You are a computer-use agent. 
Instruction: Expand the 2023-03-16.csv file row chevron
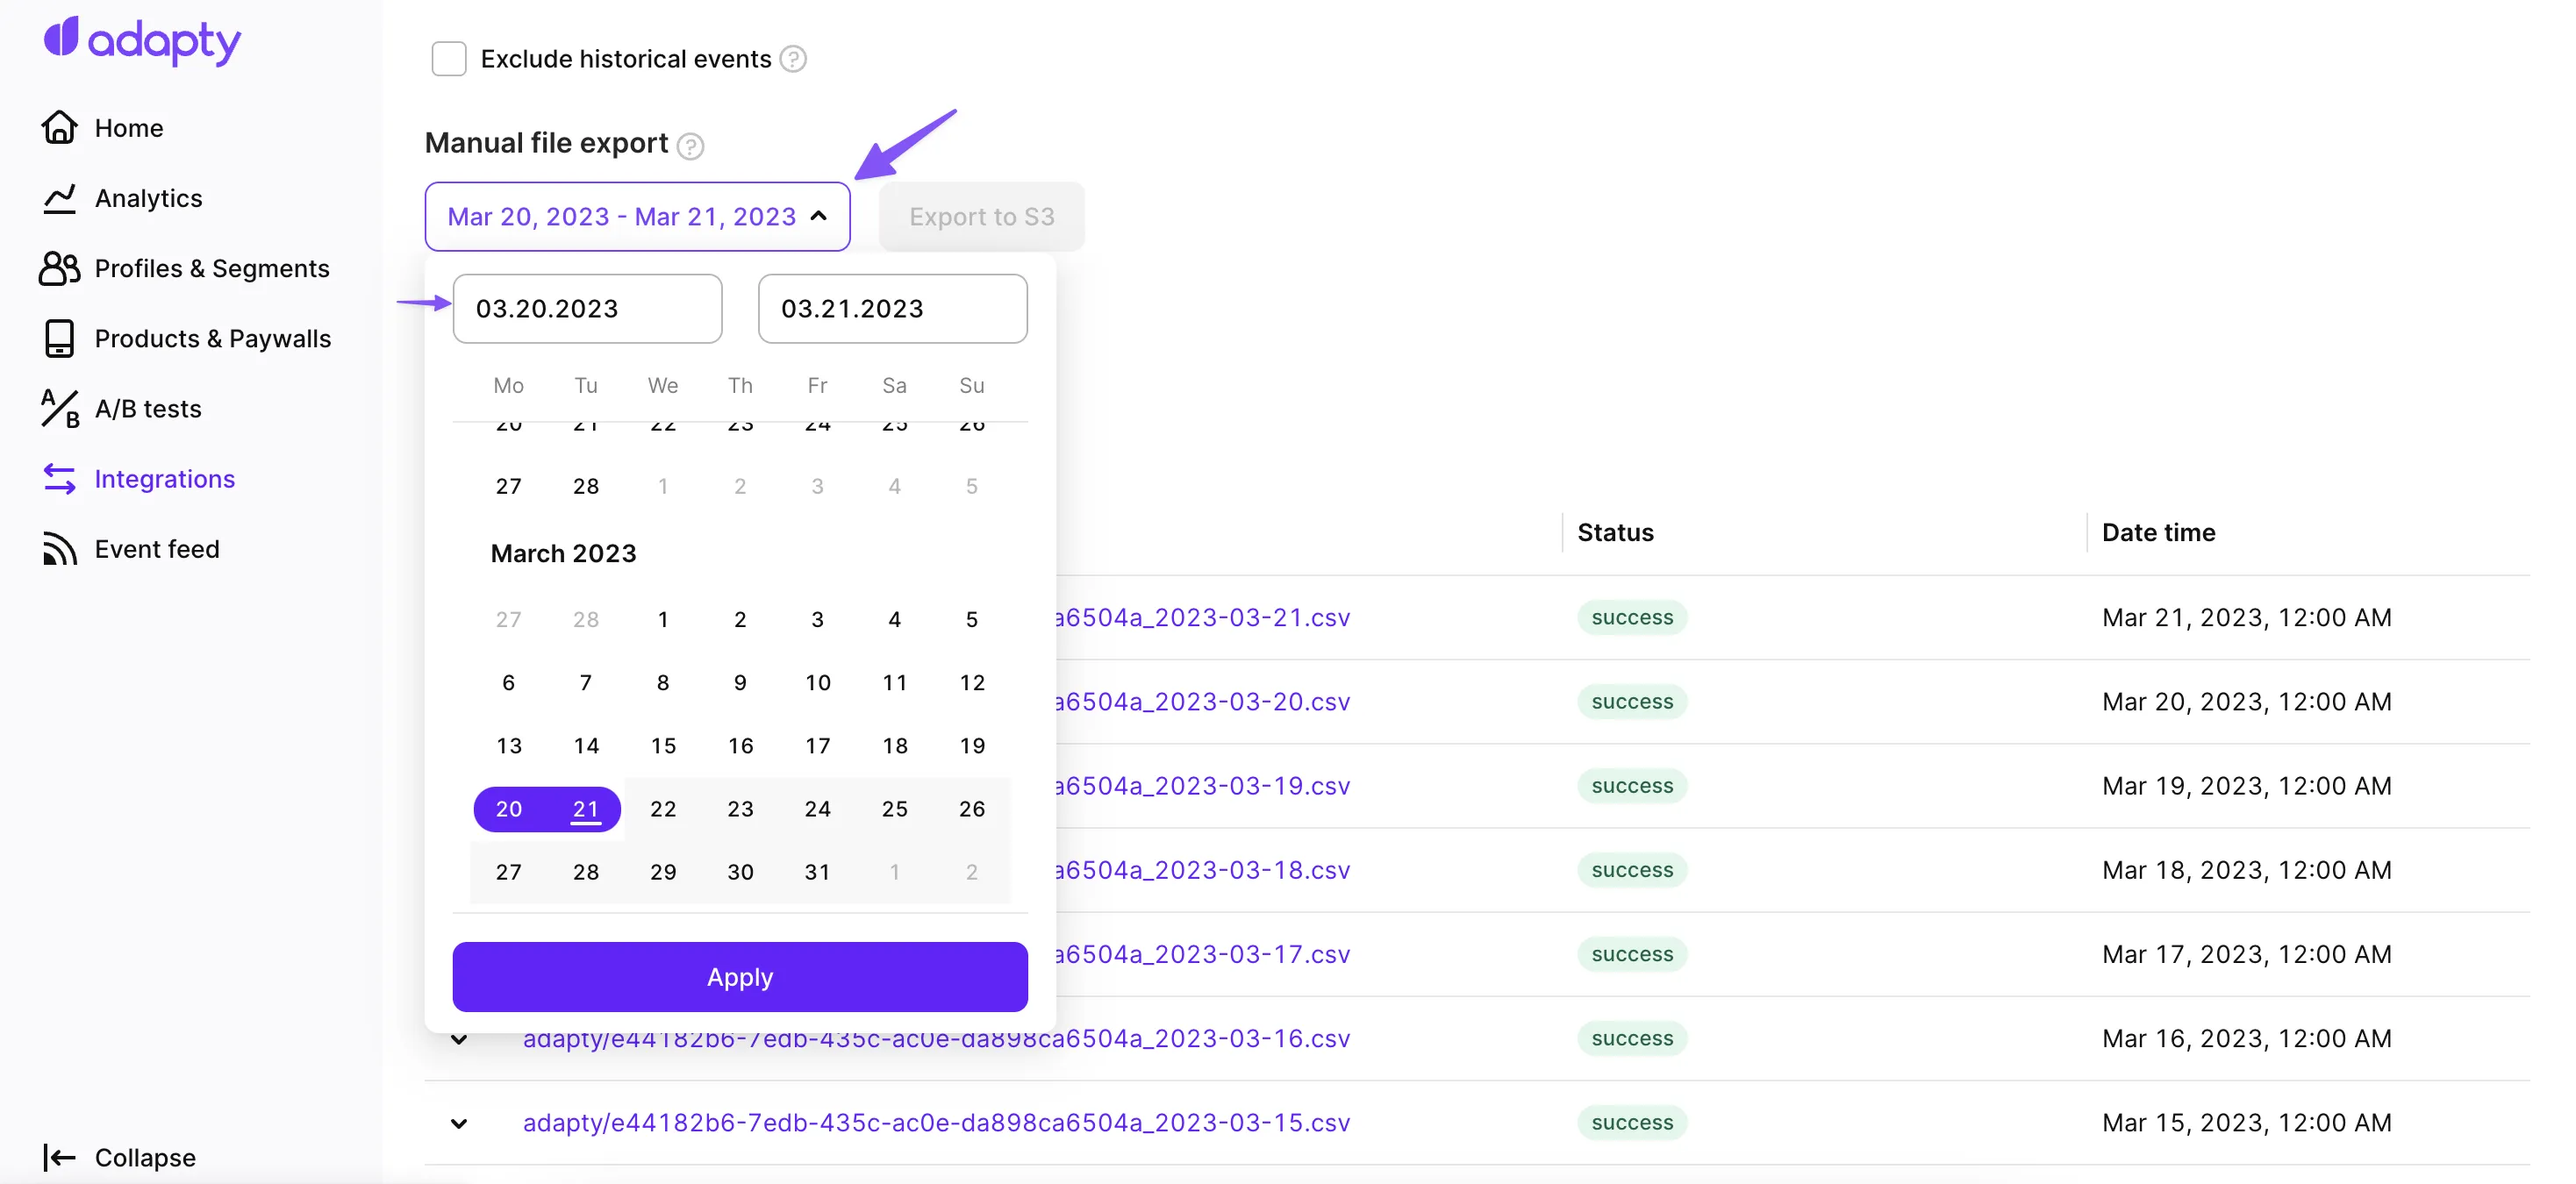click(459, 1040)
